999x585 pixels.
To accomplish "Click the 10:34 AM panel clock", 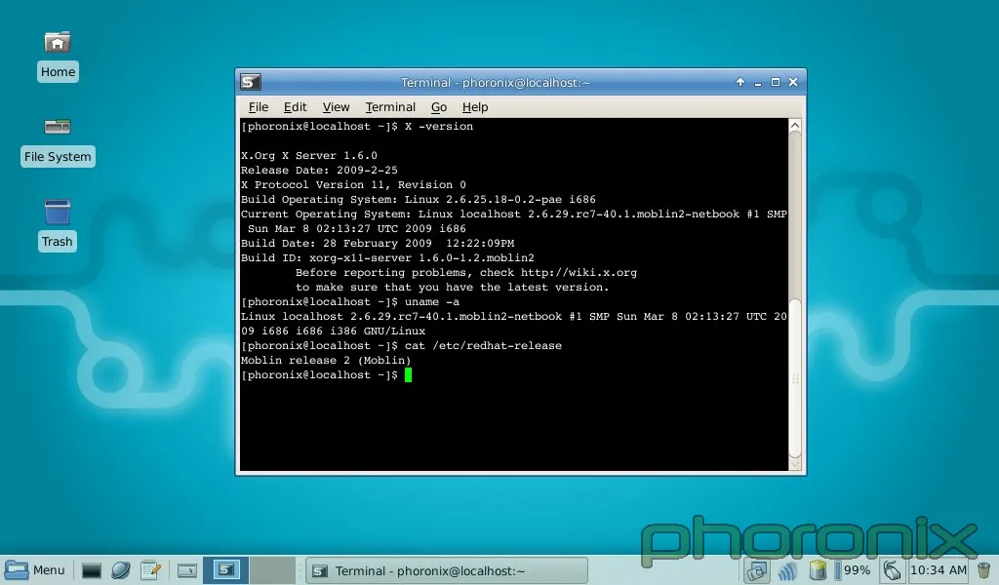I will click(939, 571).
